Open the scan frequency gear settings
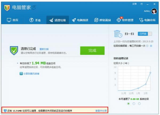Viewport: 160px width, 115px height. coord(151,46)
